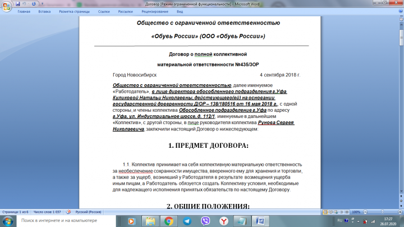Click the network signal tray icon
The image size is (404, 227).
tap(373, 221)
